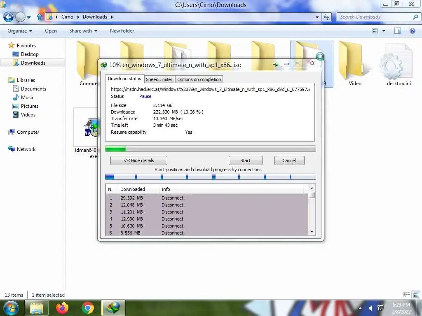Click the N. column header
The height and width of the screenshot is (316, 422).
[x=111, y=189]
